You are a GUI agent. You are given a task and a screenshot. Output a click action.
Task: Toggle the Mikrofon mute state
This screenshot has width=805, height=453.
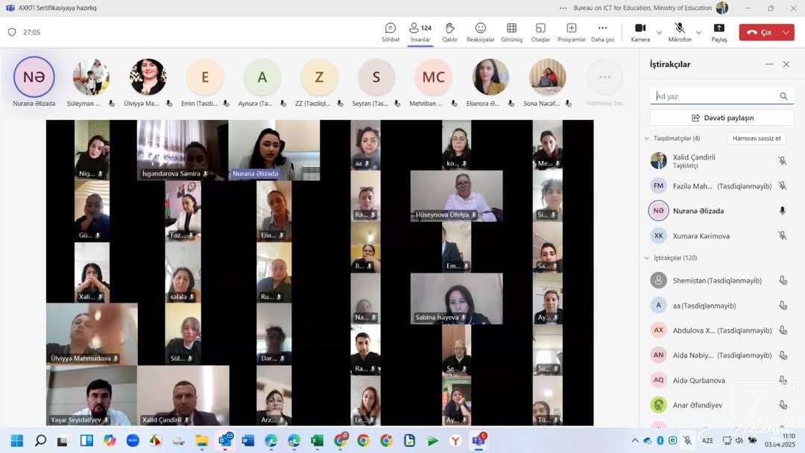[679, 31]
